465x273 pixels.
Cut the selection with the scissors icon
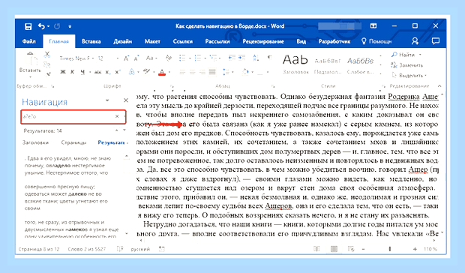(x=46, y=55)
